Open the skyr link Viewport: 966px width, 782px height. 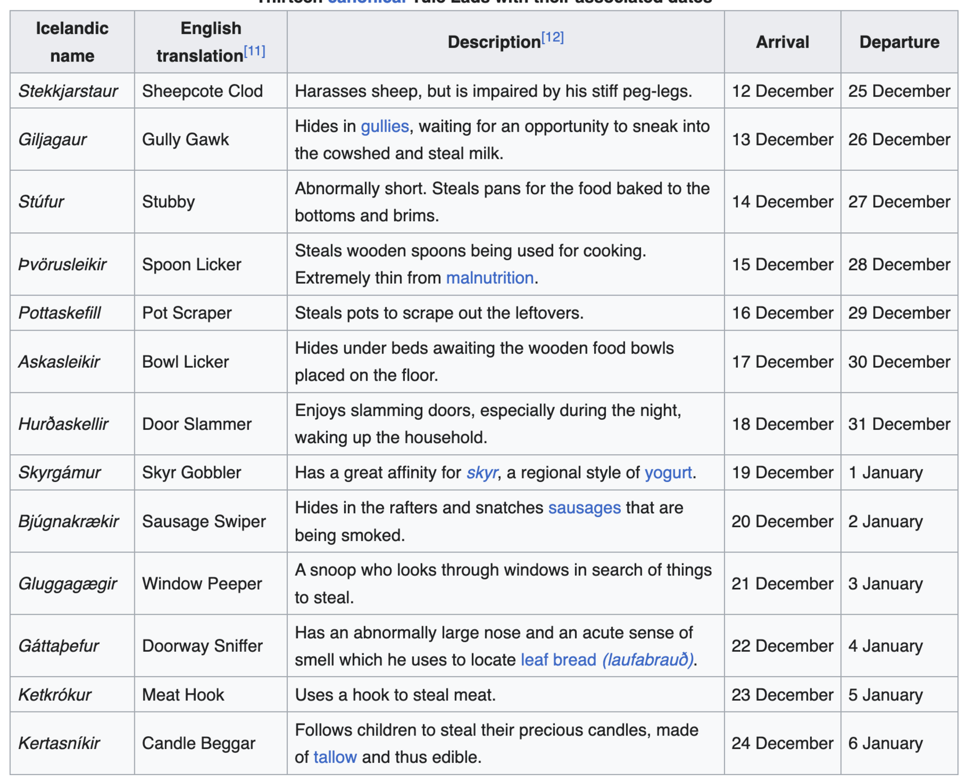click(x=482, y=473)
